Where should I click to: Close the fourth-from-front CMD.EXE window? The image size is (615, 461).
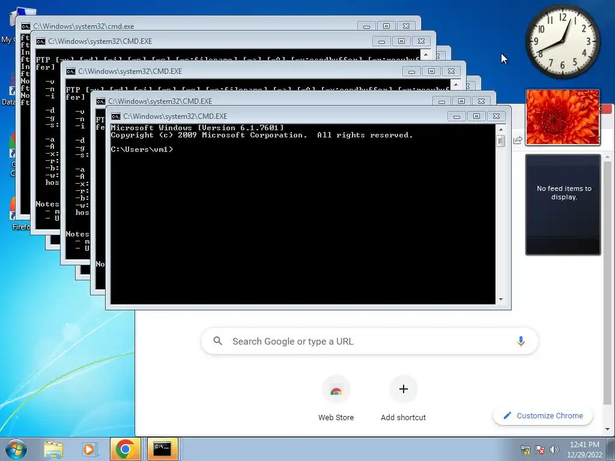point(421,41)
